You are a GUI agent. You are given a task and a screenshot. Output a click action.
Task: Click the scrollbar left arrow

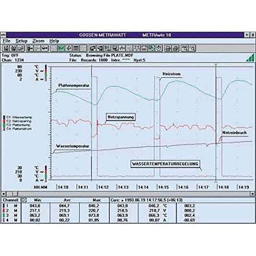coord(4,194)
